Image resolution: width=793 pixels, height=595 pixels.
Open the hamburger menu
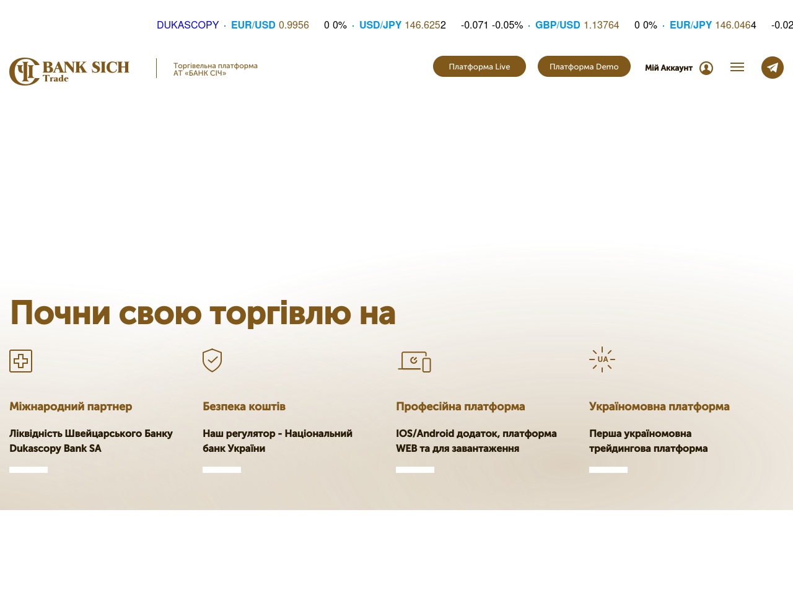[737, 67]
